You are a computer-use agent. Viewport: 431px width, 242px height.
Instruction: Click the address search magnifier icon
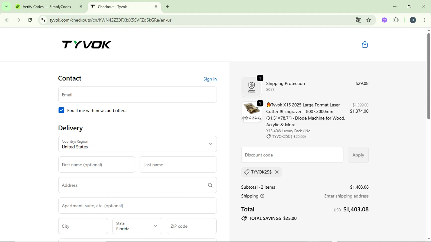pyautogui.click(x=210, y=185)
